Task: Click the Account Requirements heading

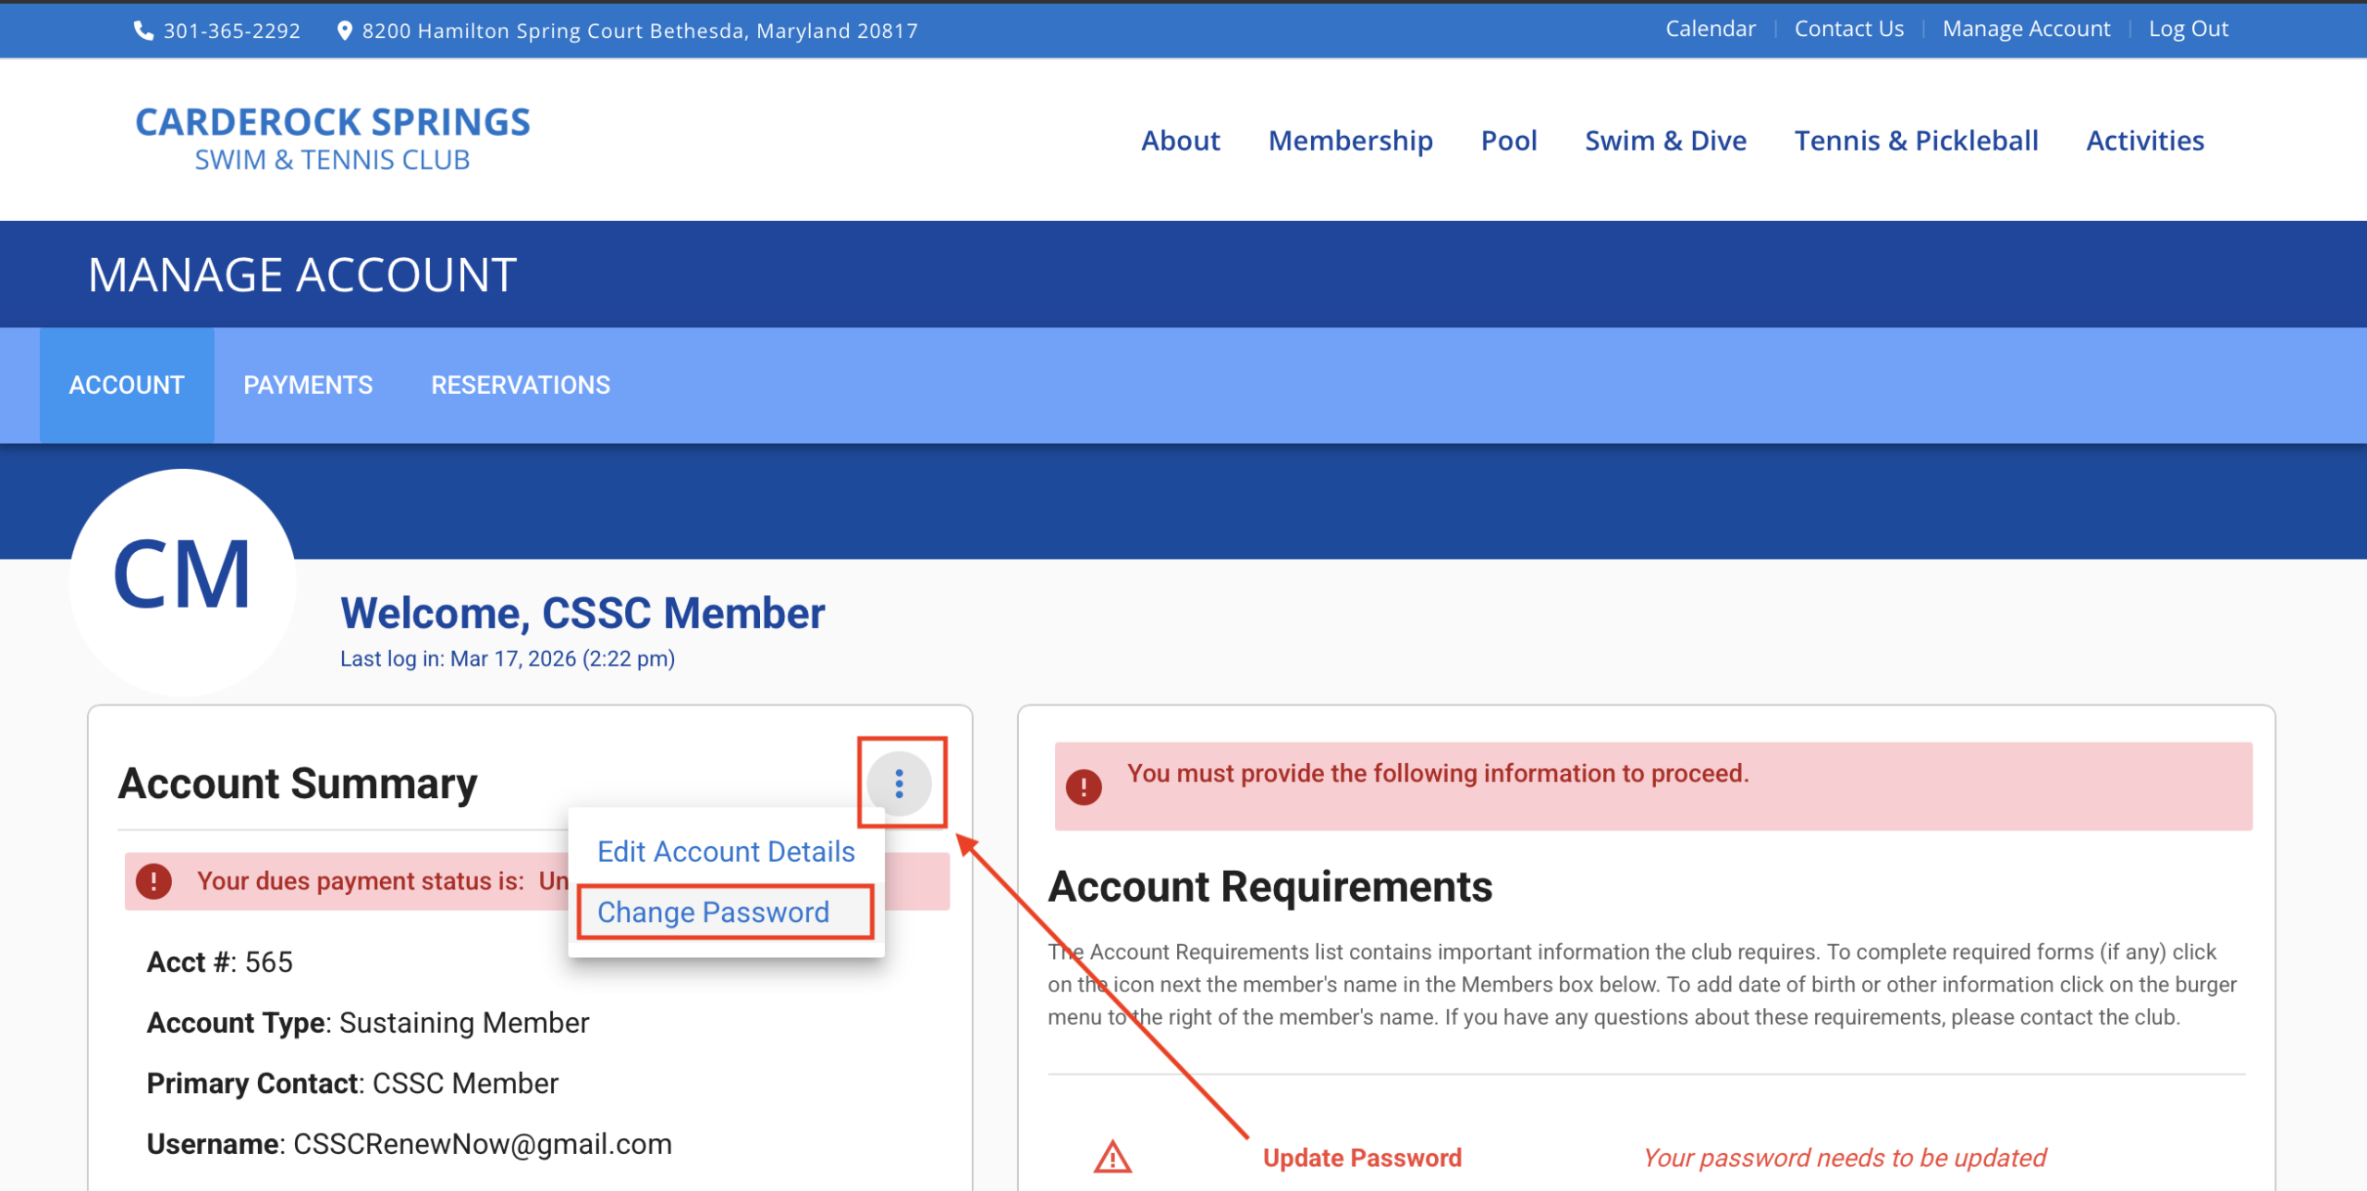Action: (1269, 887)
